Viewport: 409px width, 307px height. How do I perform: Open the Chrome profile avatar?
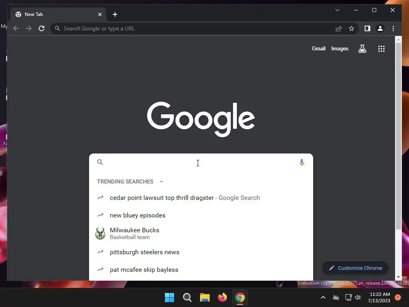click(380, 28)
